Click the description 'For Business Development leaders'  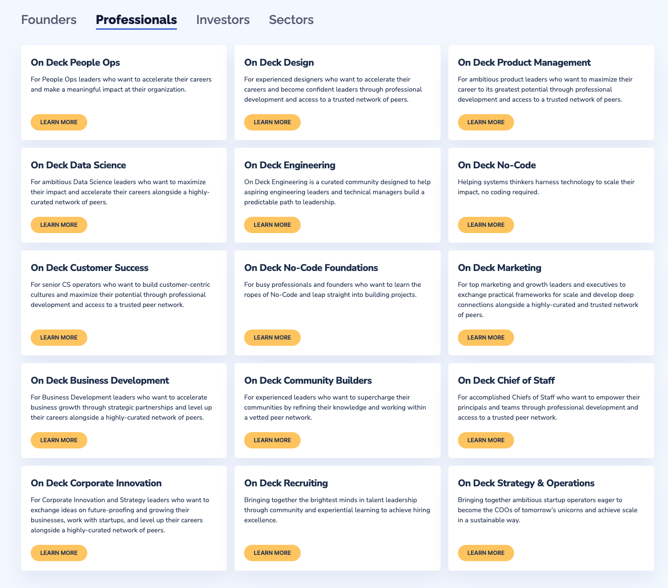point(121,407)
